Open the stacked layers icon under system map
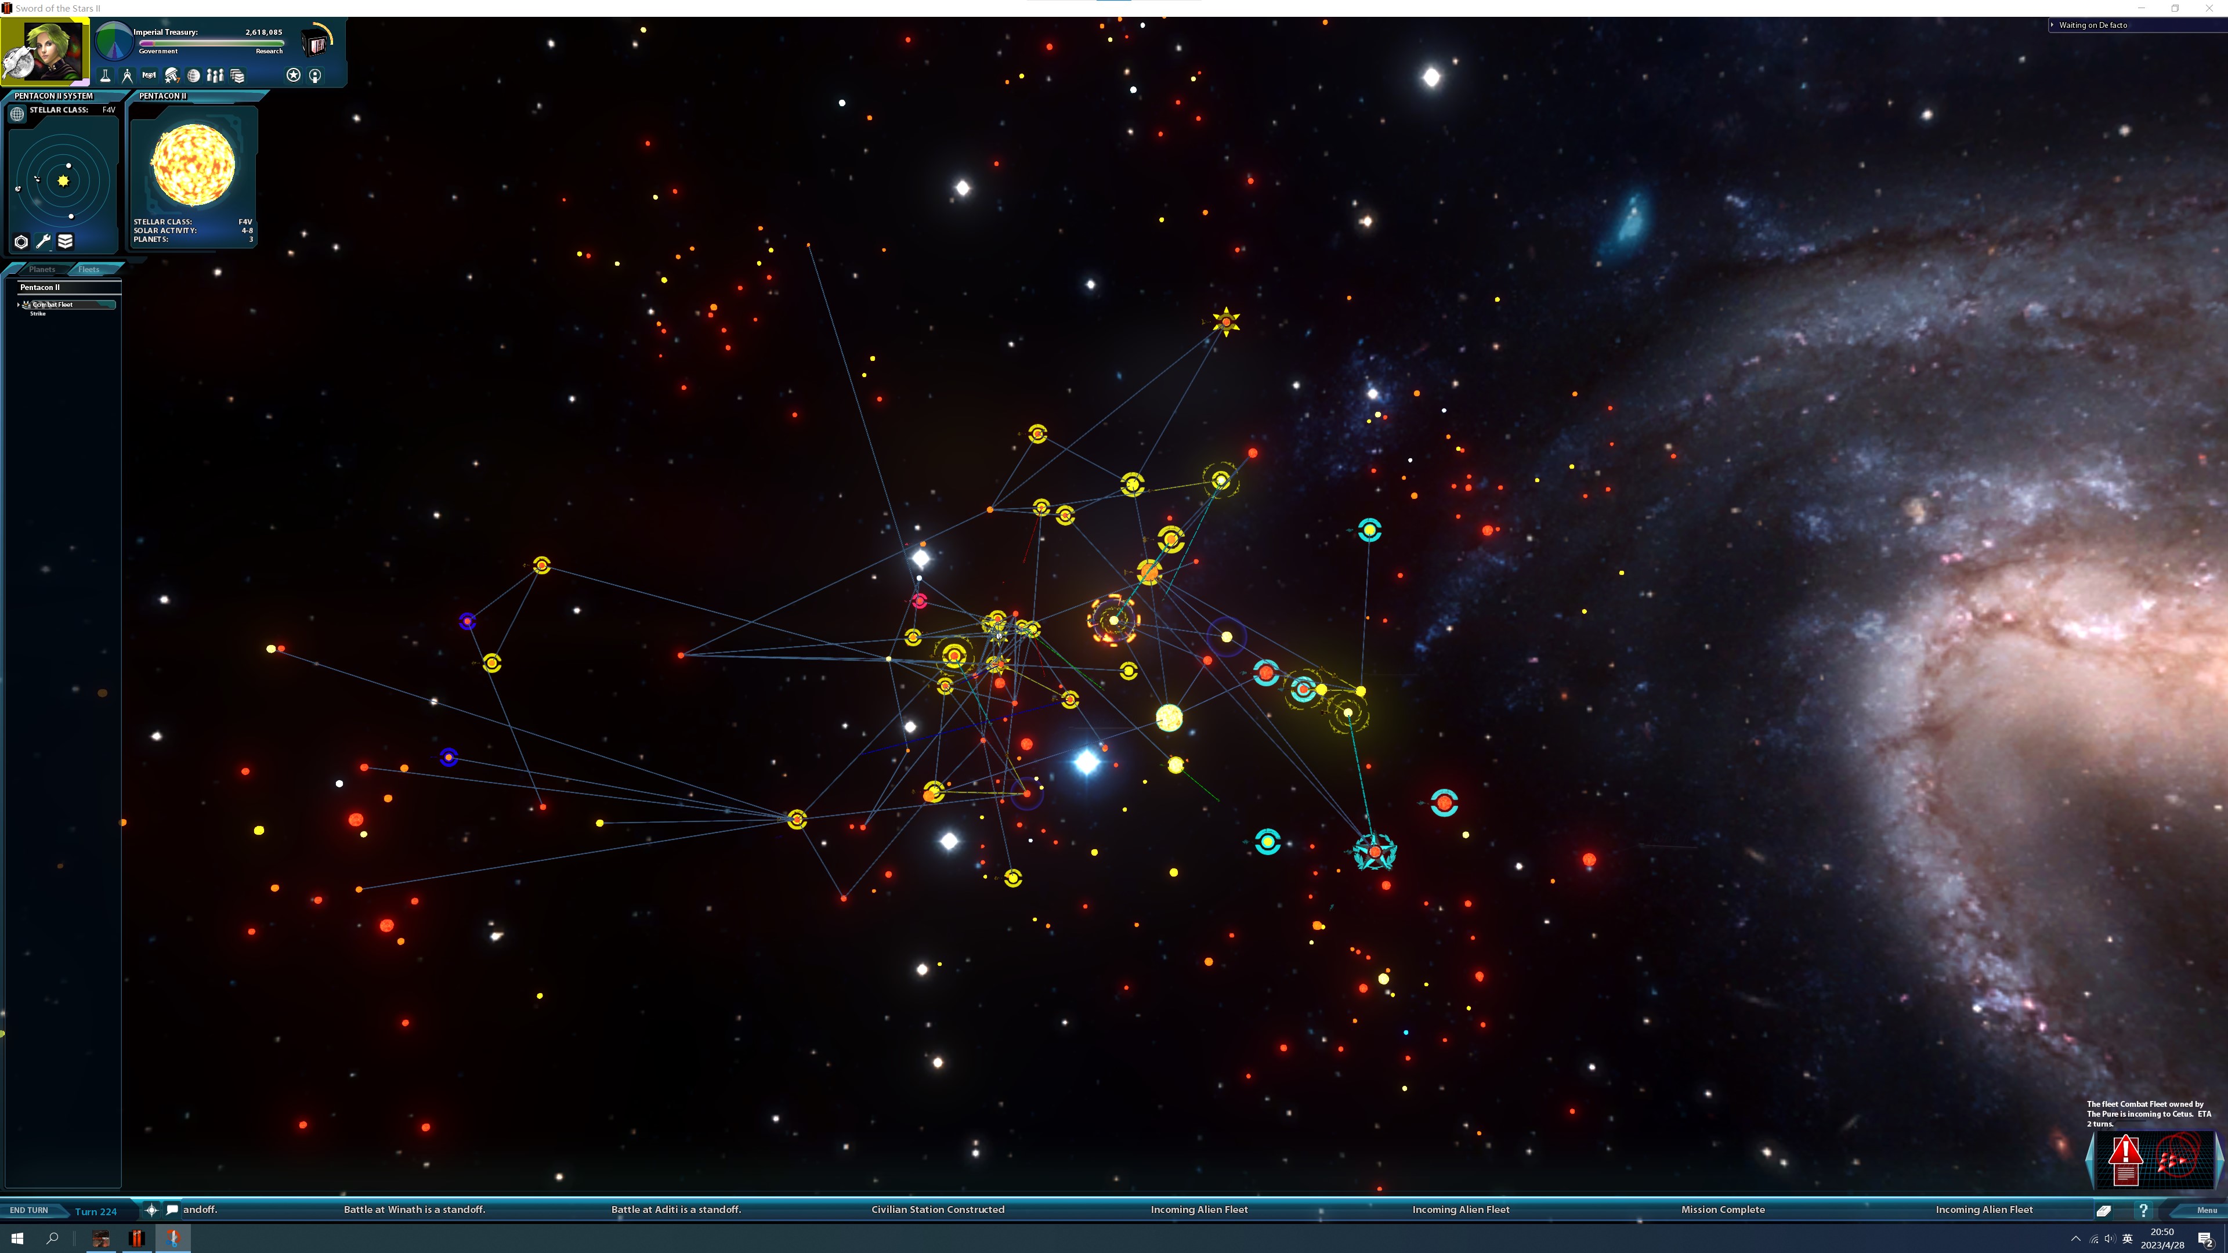2228x1253 pixels. [x=66, y=242]
